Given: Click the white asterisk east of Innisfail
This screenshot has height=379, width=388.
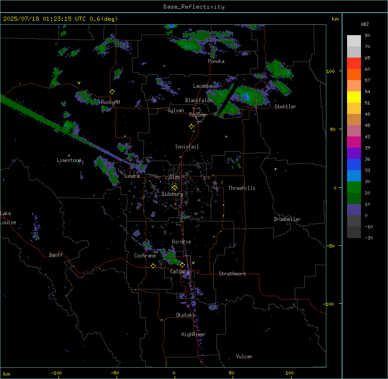Looking at the screenshot, I should coord(226,136).
